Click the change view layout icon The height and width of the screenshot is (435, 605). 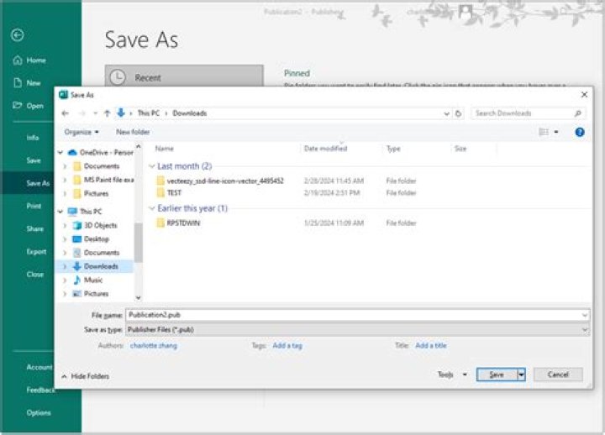coord(544,133)
